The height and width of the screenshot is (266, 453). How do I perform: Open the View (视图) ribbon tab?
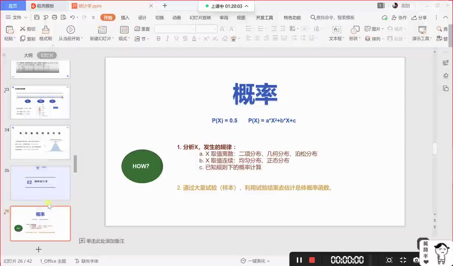pyautogui.click(x=241, y=18)
